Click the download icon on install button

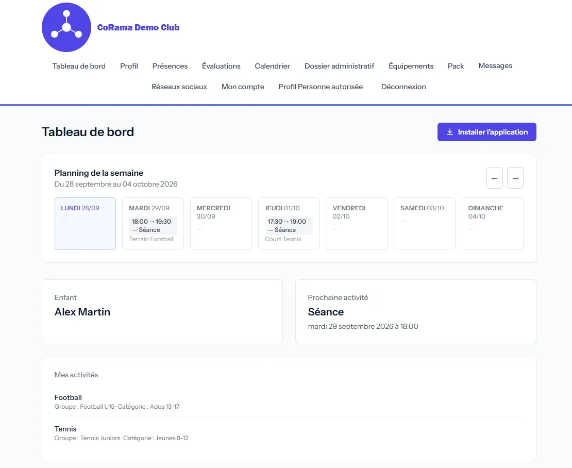click(x=450, y=132)
